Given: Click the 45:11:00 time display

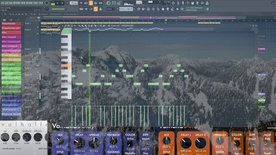Looking at the screenshot, I should coord(113,3).
